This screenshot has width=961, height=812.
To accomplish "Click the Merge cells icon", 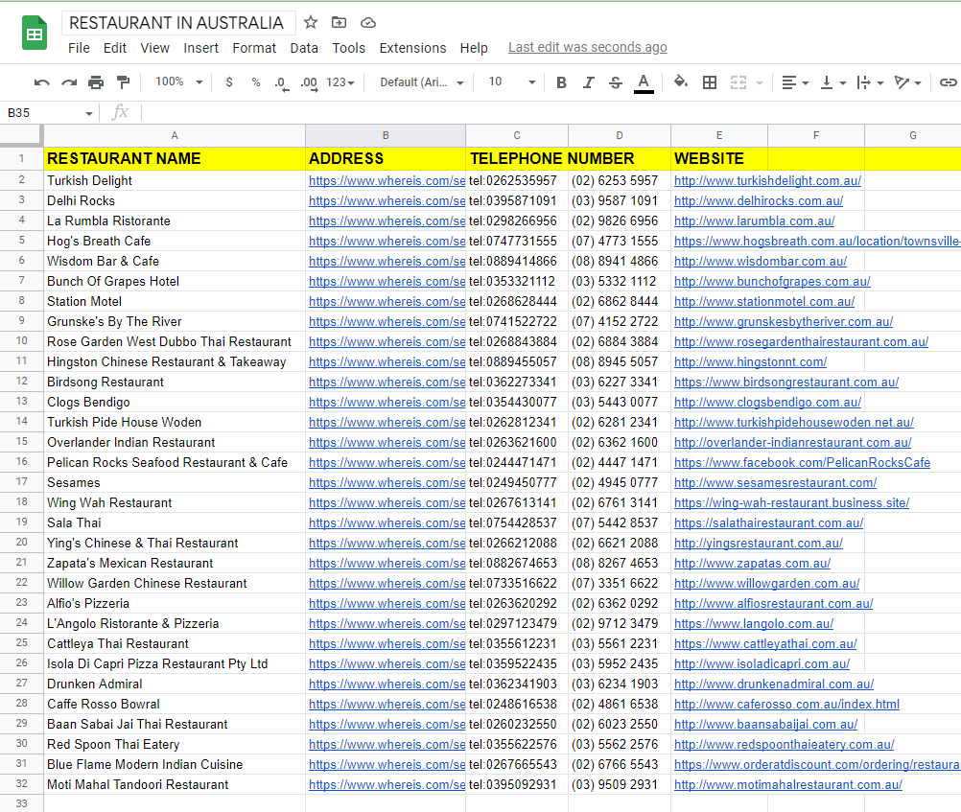I will (x=738, y=82).
